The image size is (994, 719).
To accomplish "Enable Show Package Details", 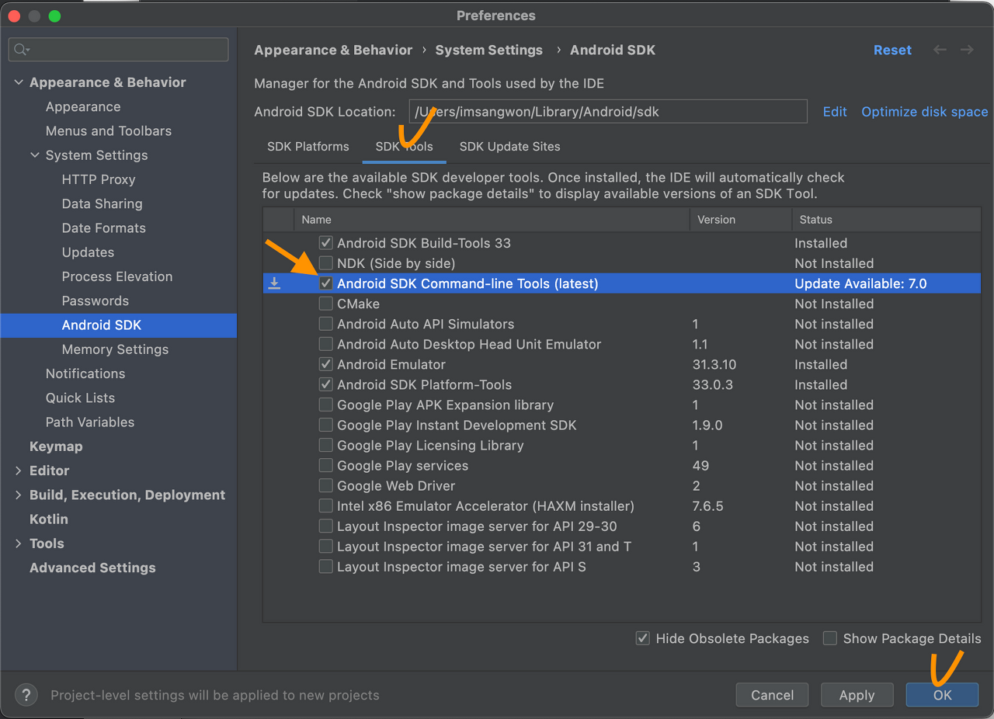I will coord(830,638).
